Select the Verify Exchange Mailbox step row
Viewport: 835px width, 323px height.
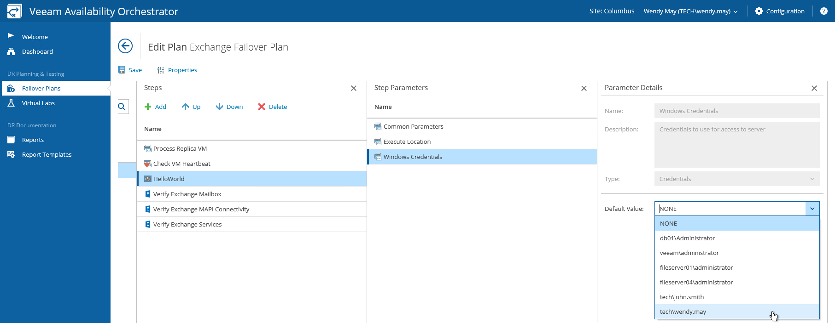click(252, 194)
